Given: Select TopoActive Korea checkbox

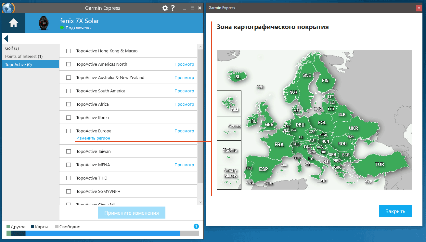Looking at the screenshot, I should 69,118.
